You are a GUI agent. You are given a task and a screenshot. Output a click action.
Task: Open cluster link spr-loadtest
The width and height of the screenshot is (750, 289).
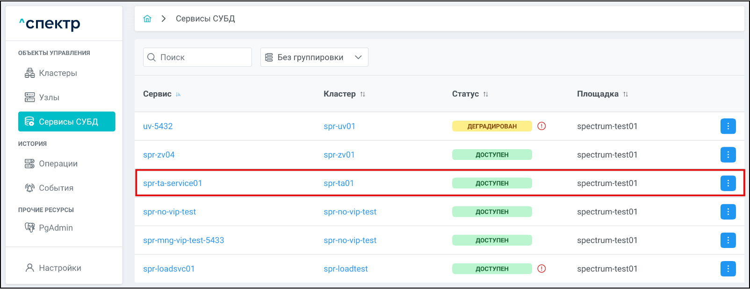click(x=346, y=269)
